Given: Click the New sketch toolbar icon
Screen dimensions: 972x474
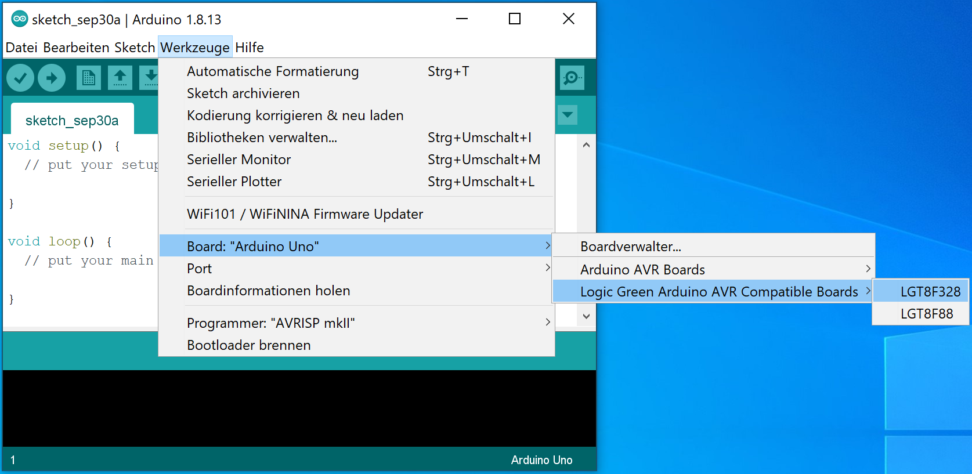Looking at the screenshot, I should click(89, 78).
